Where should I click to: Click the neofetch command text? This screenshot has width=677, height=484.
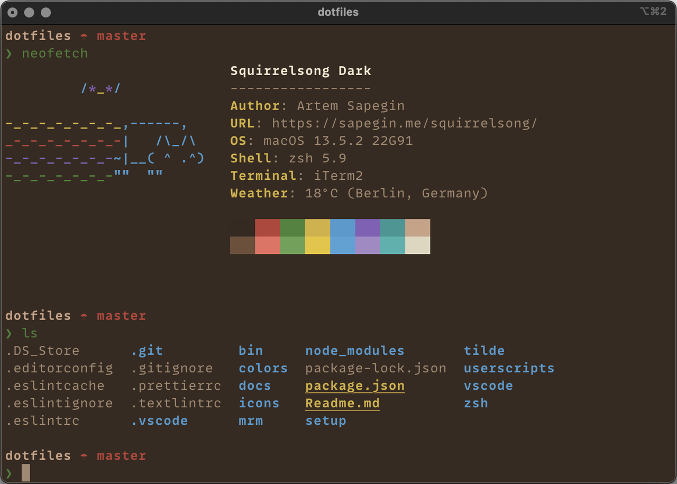(x=55, y=53)
